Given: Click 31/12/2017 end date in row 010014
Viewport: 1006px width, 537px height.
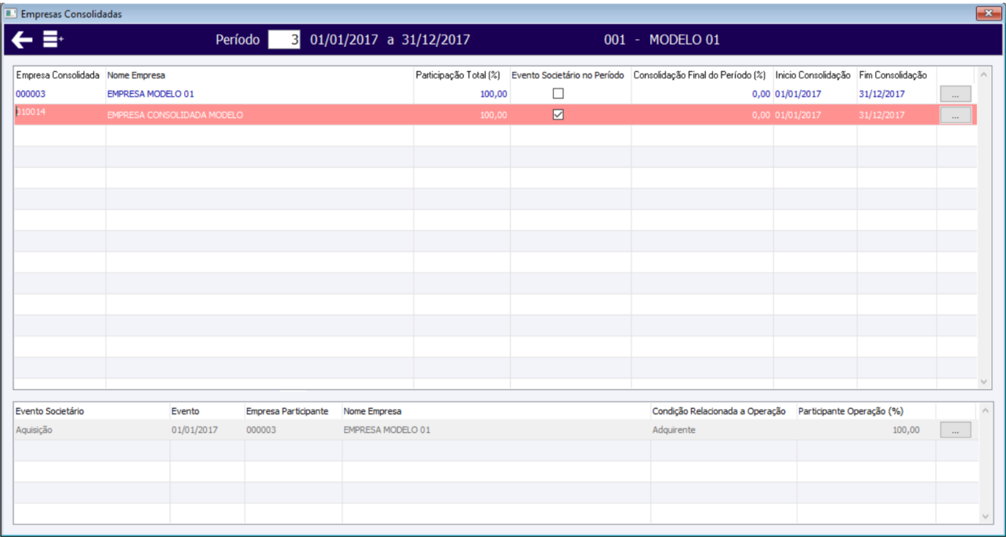Looking at the screenshot, I should coord(882,115).
